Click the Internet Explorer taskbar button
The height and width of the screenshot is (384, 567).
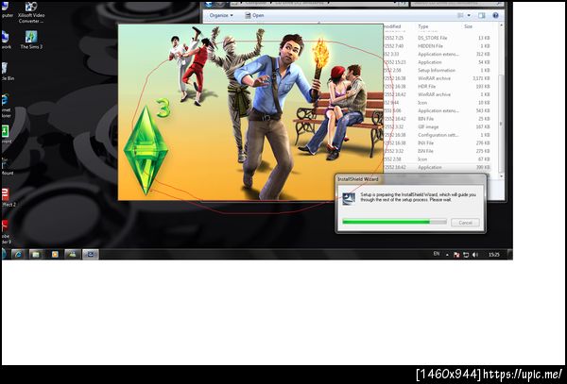tap(17, 255)
